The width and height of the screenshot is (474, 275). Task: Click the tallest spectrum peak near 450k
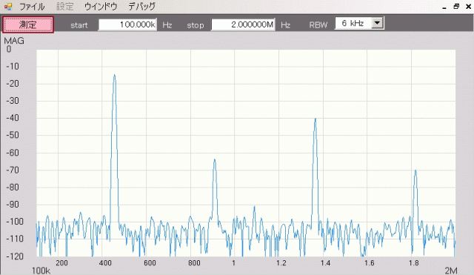click(114, 76)
